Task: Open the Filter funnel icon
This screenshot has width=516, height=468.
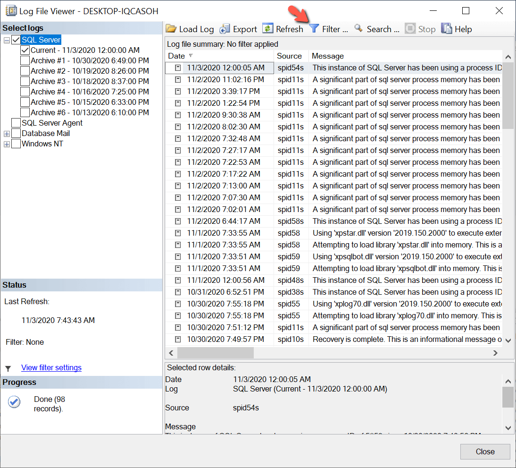Action: (314, 29)
